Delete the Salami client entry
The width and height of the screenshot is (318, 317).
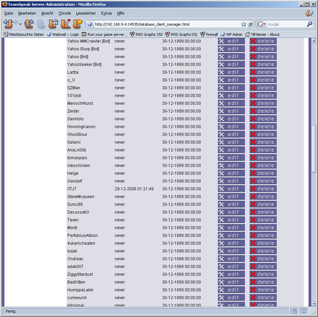[x=263, y=142]
